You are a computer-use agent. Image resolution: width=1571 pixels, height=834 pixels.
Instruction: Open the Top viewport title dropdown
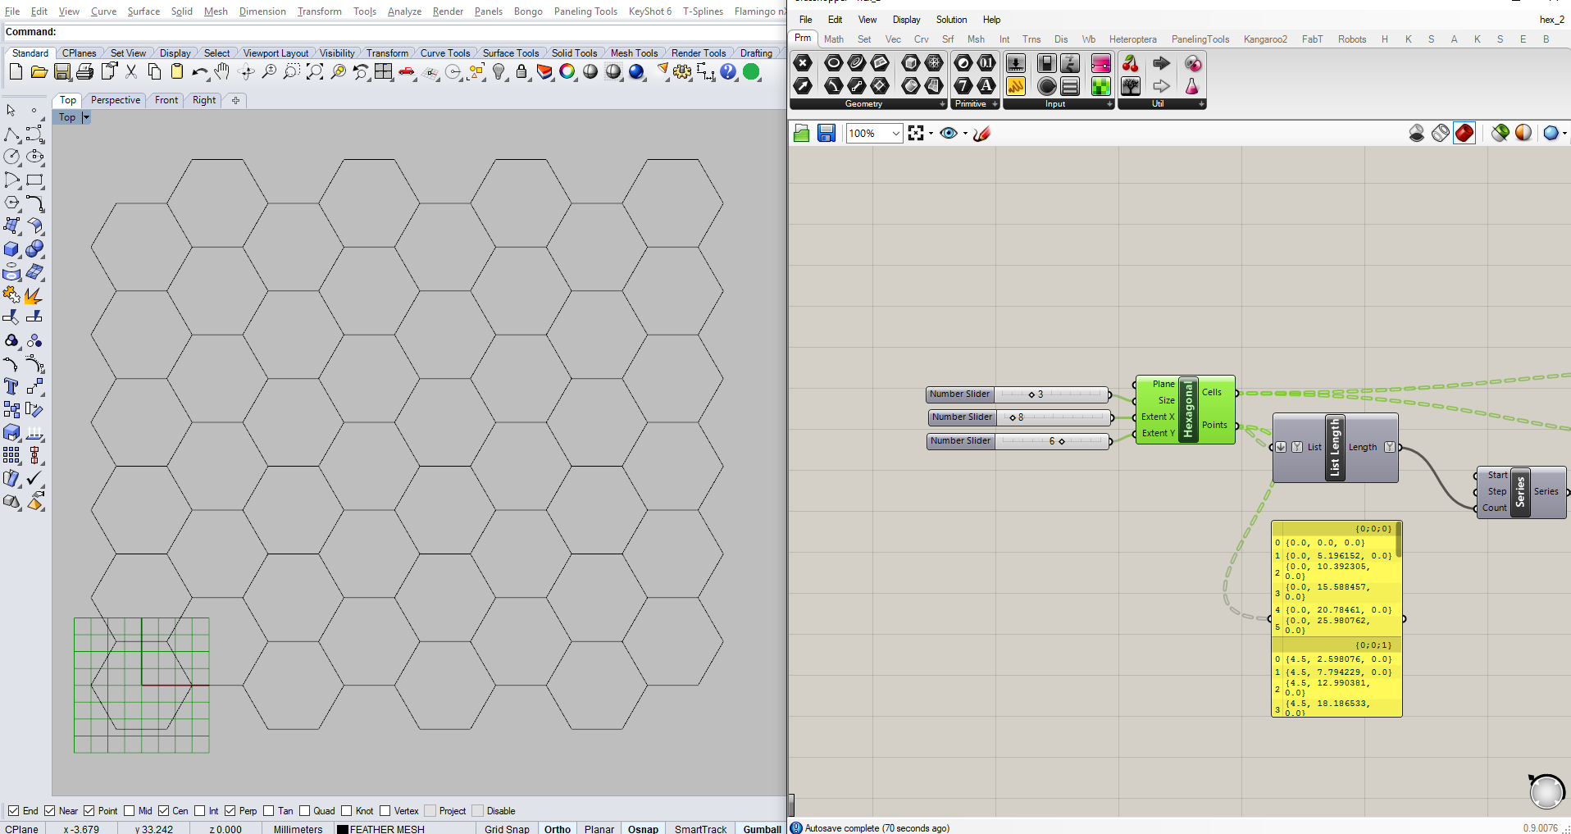[85, 117]
